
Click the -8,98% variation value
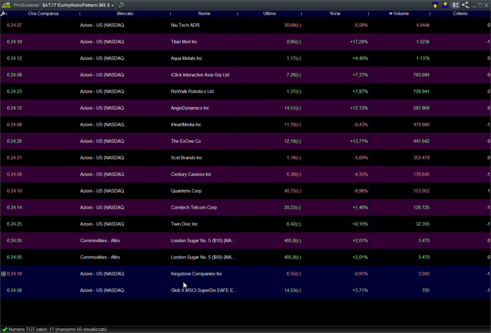pyautogui.click(x=361, y=191)
